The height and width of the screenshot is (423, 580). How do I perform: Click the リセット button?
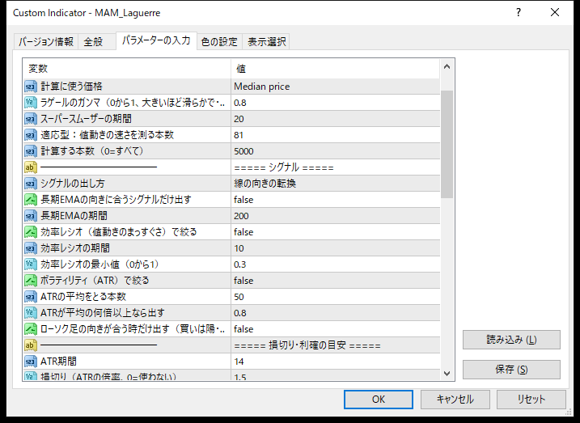coord(531,400)
